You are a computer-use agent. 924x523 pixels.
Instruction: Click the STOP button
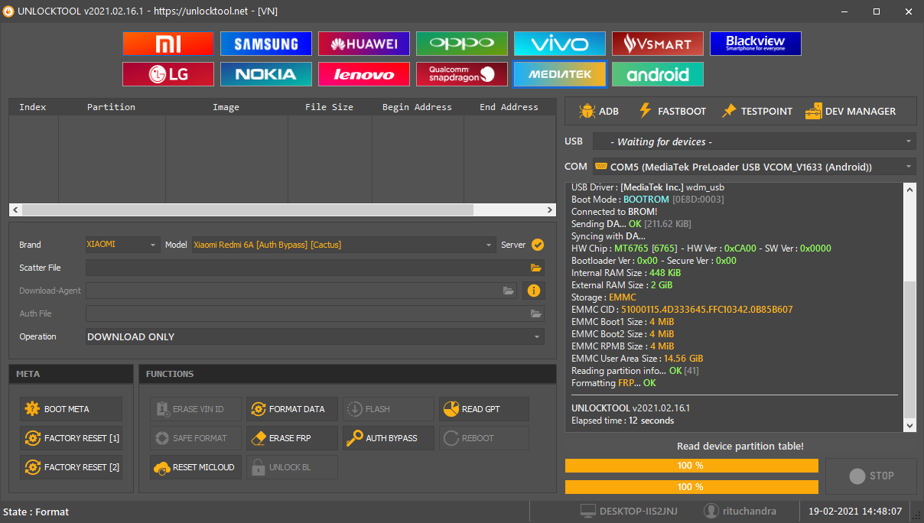pyautogui.click(x=871, y=476)
